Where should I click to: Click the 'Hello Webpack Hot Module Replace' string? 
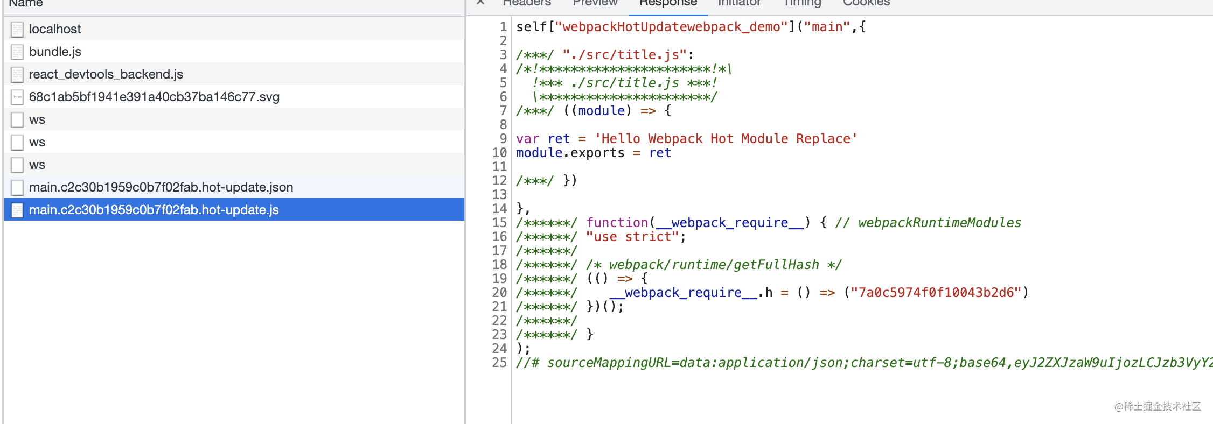[x=726, y=139]
